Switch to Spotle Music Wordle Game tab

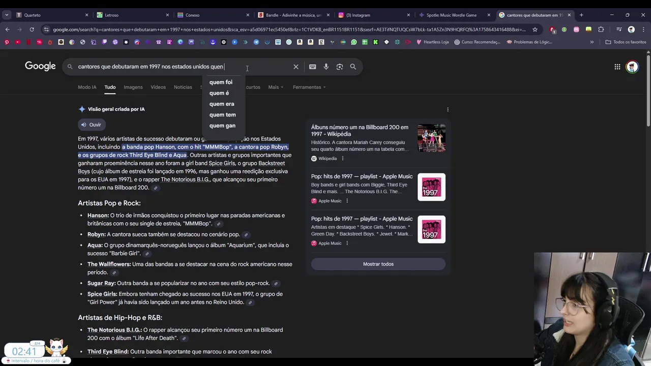click(454, 15)
